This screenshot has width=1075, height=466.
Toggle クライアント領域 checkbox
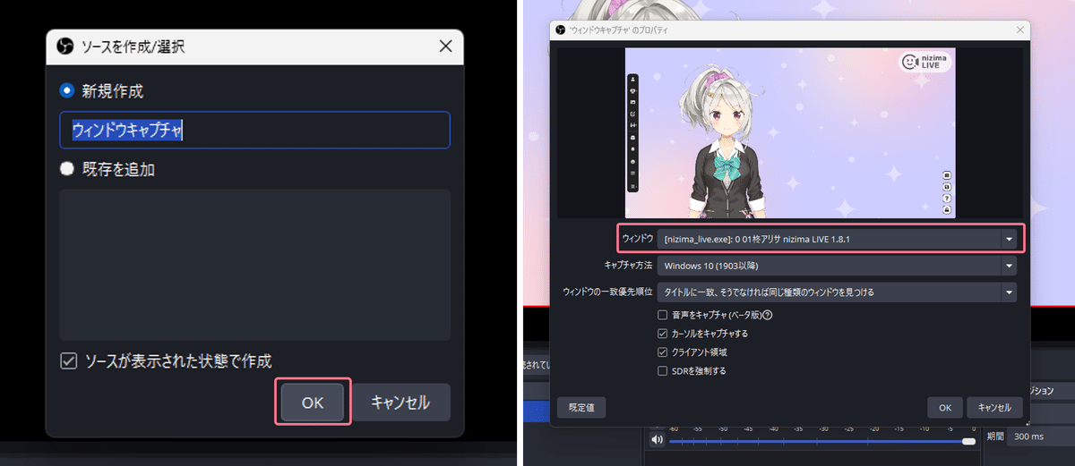(663, 352)
